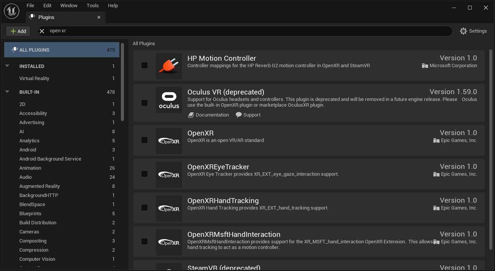Open the Oculus VR Documentation link
The width and height of the screenshot is (495, 271).
[x=209, y=115]
